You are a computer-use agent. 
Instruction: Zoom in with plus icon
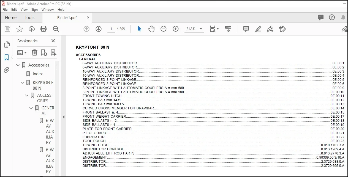(x=176, y=29)
